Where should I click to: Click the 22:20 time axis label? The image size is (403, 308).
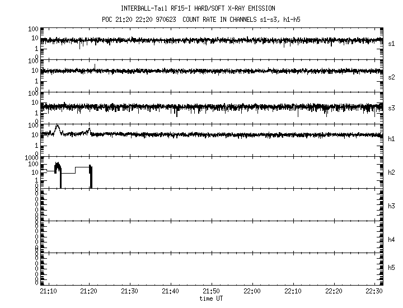[x=334, y=292]
